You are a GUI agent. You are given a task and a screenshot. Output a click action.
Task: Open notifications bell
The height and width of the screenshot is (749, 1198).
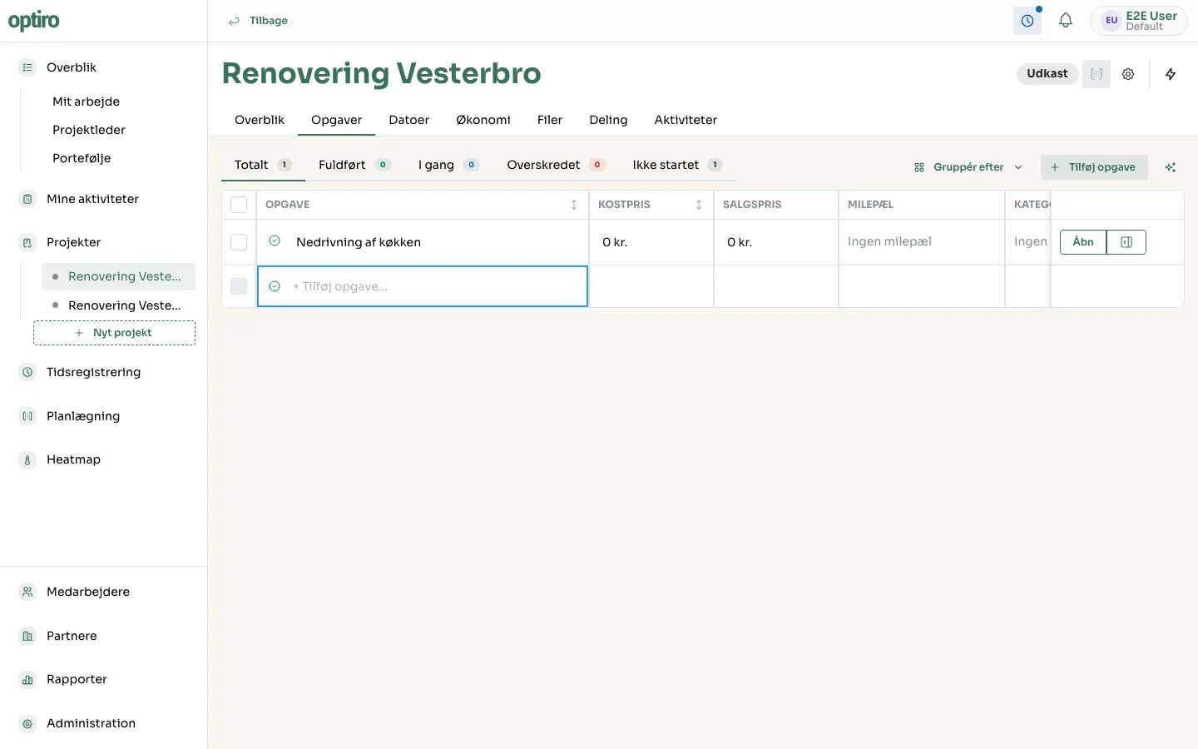(x=1066, y=21)
